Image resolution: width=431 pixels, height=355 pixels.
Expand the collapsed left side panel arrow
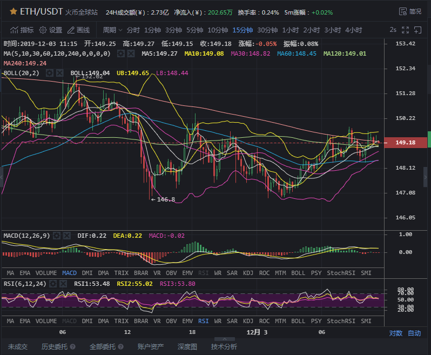click(2, 176)
